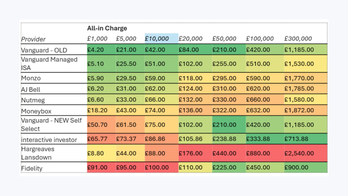Click the £8.80 cell

pos(101,153)
